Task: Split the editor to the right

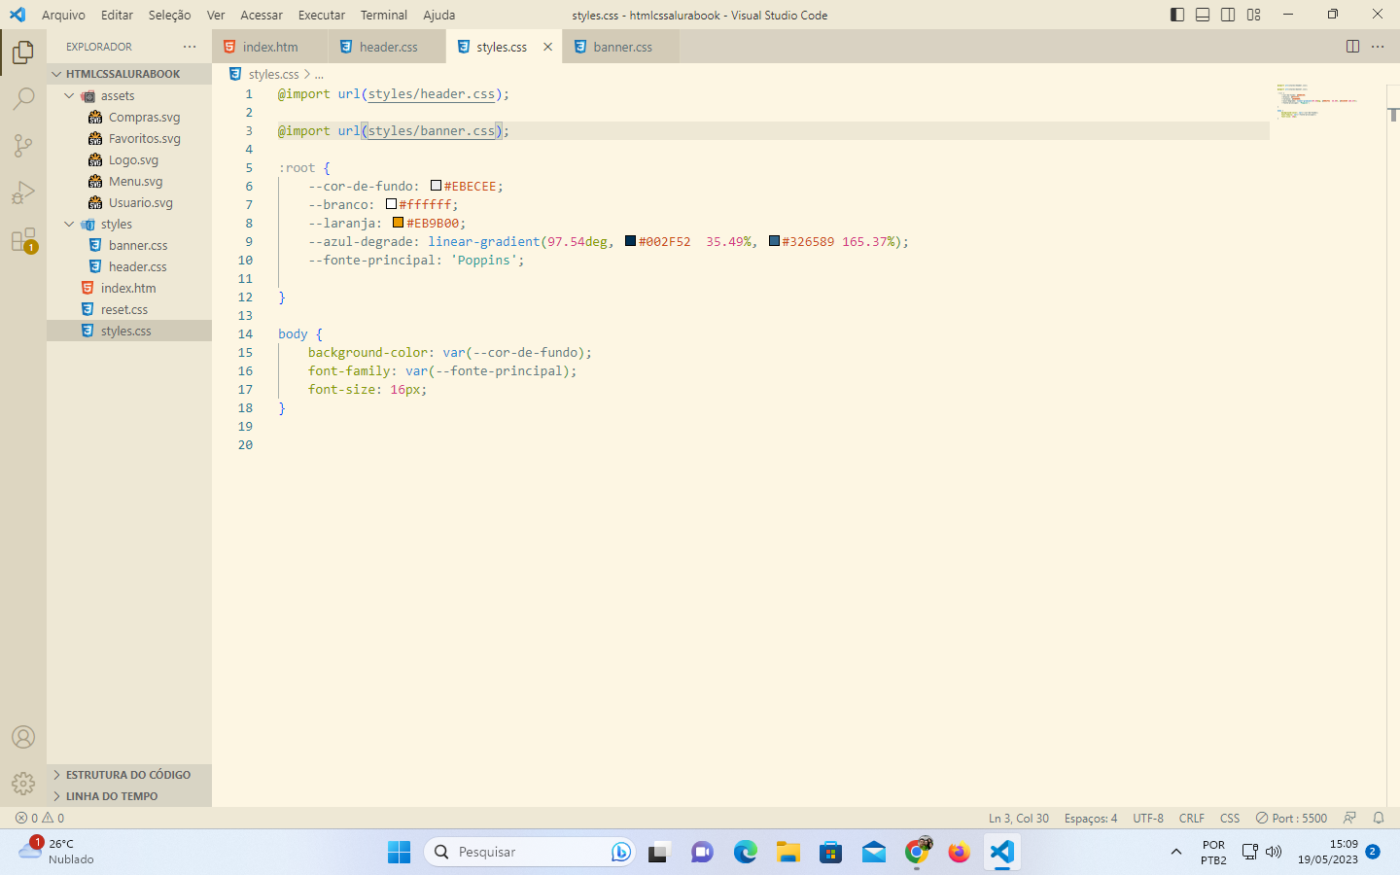Action: pos(1352,47)
